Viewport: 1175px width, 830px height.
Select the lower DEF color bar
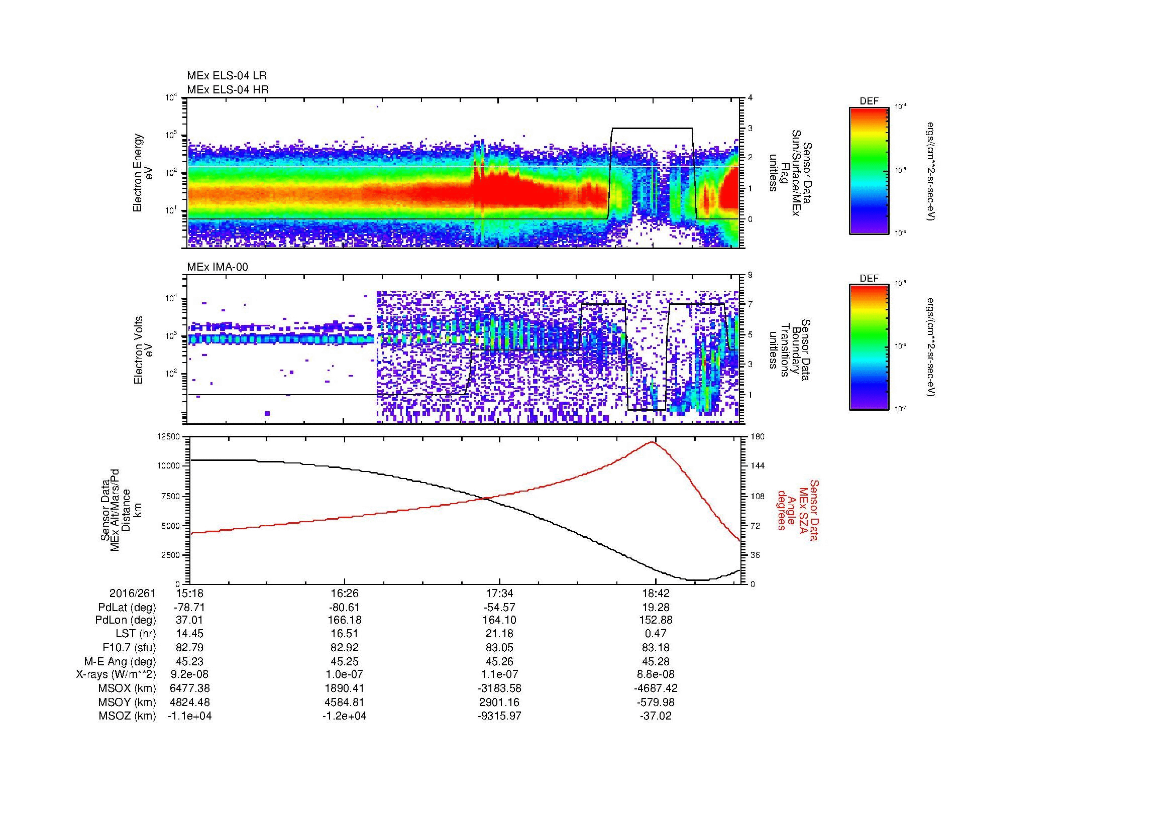(x=869, y=347)
